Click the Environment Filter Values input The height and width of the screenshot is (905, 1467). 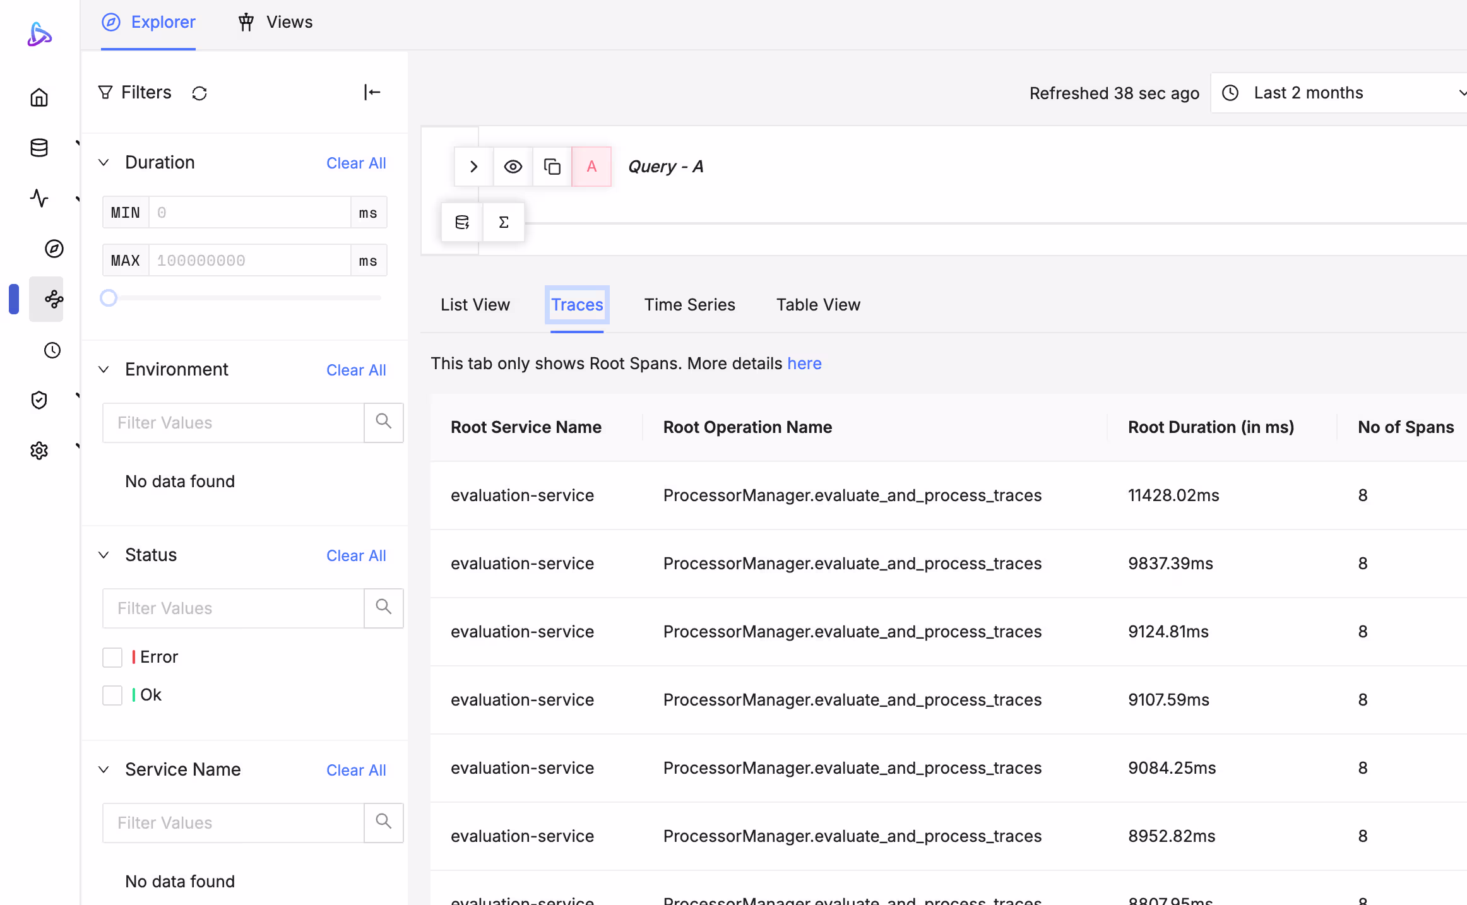tap(233, 423)
